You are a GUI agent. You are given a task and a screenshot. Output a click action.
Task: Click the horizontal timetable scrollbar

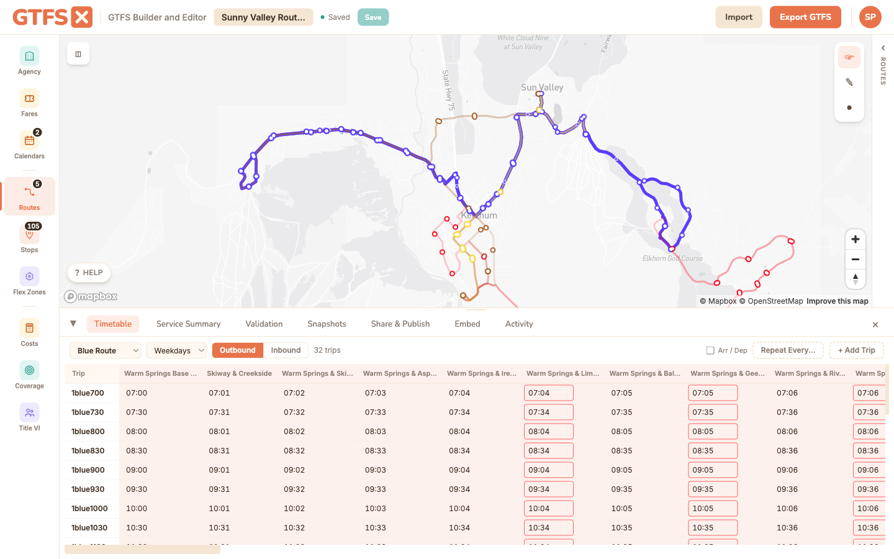pos(142,549)
